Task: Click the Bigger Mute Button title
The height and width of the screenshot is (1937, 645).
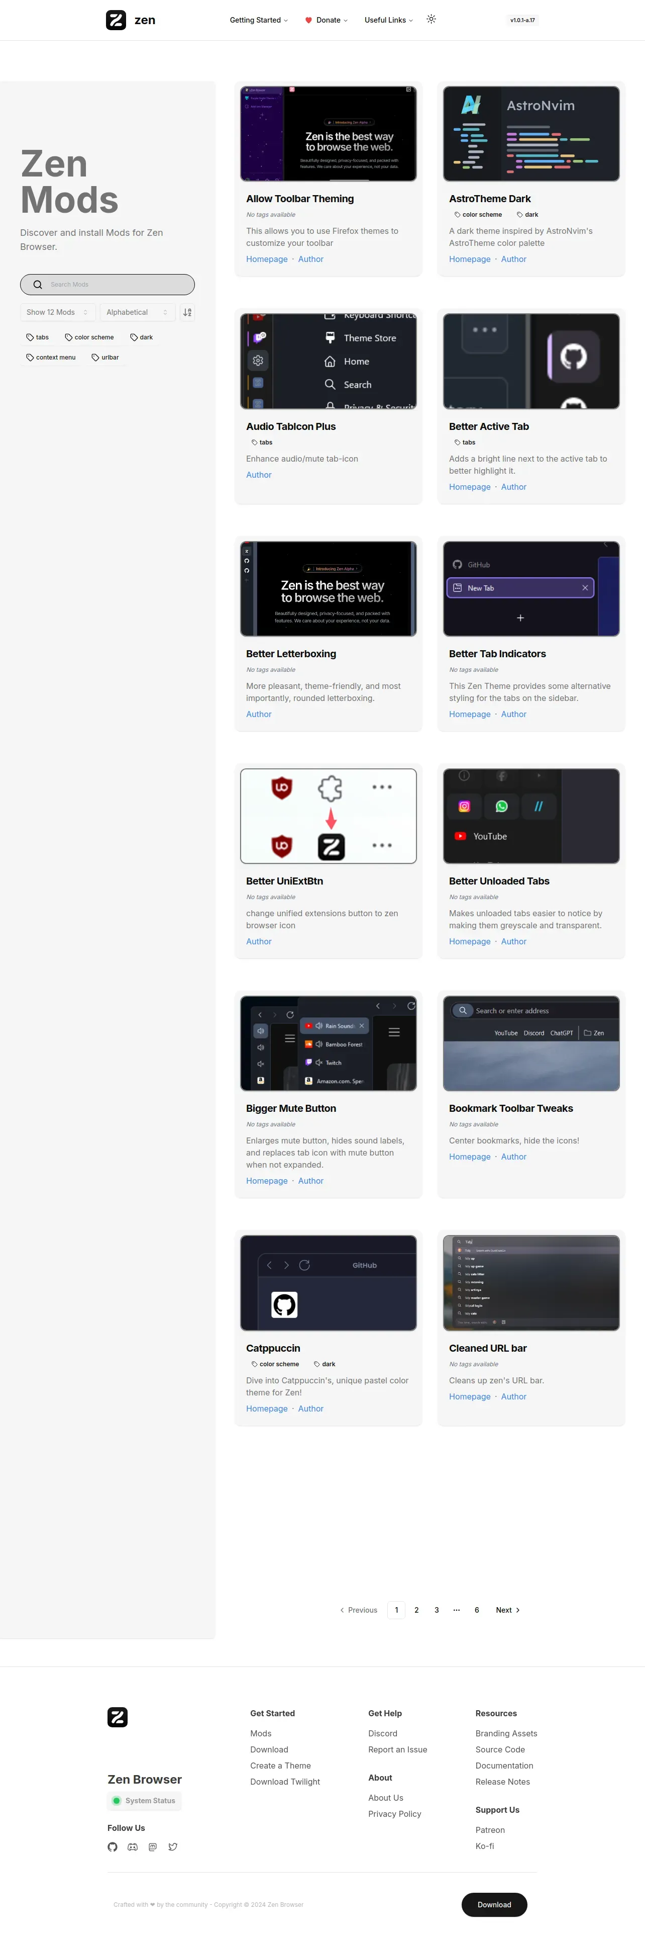Action: coord(290,1108)
